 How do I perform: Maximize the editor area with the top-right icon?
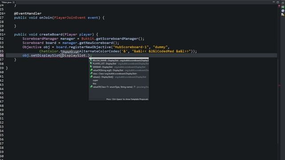[x=278, y=2]
